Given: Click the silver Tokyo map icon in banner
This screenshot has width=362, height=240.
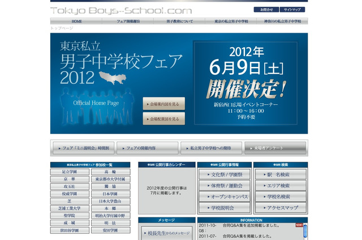Looking at the screenshot, I should coord(113,78).
